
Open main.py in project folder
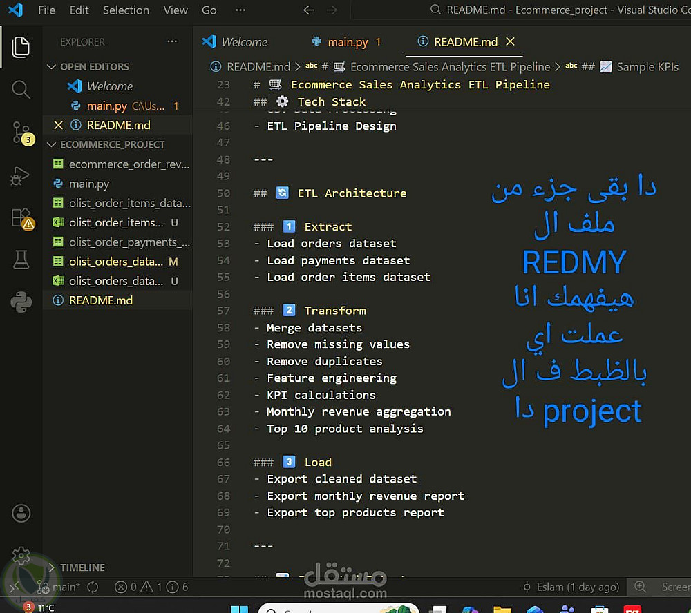coord(117,184)
